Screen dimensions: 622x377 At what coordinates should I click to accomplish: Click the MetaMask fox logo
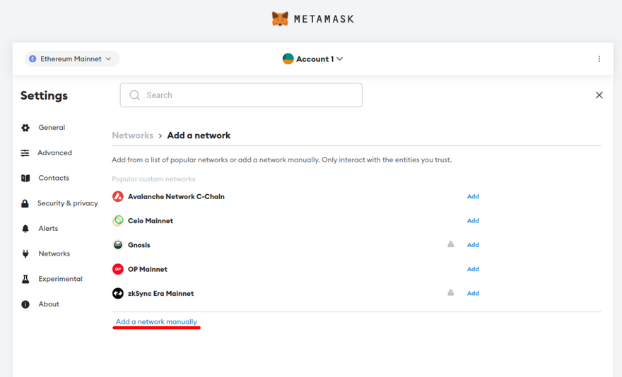pos(280,18)
